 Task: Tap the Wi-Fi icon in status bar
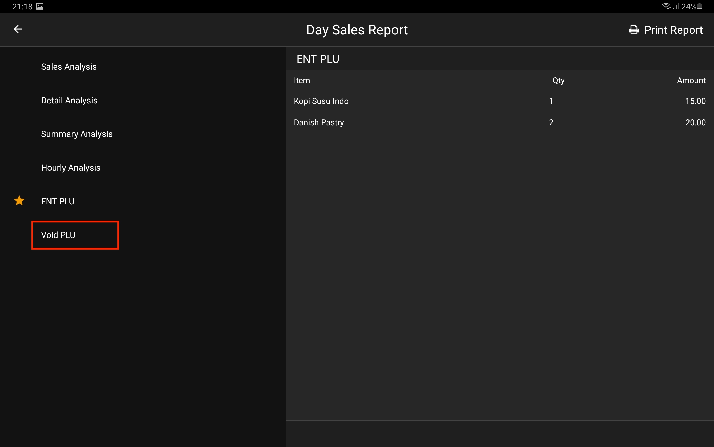[x=666, y=6]
